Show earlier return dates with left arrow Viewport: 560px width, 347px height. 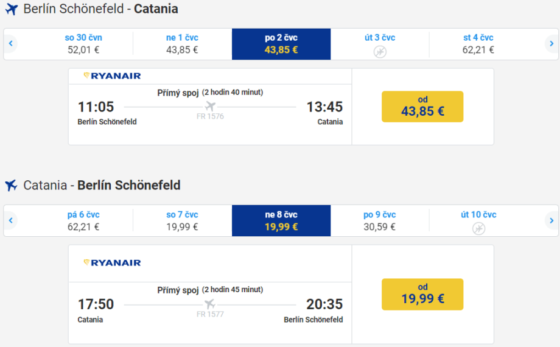click(11, 220)
